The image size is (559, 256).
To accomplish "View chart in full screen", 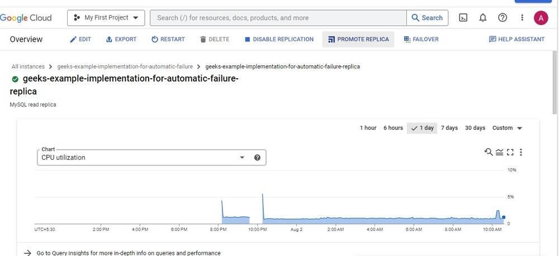I will pos(510,152).
